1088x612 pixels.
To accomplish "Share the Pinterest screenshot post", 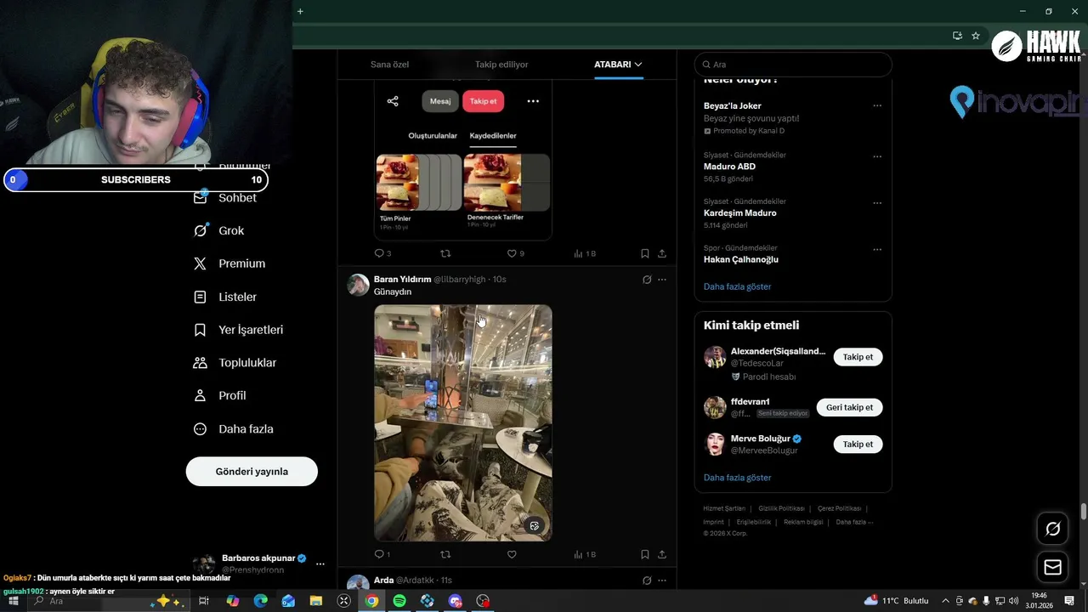I will pos(662,253).
